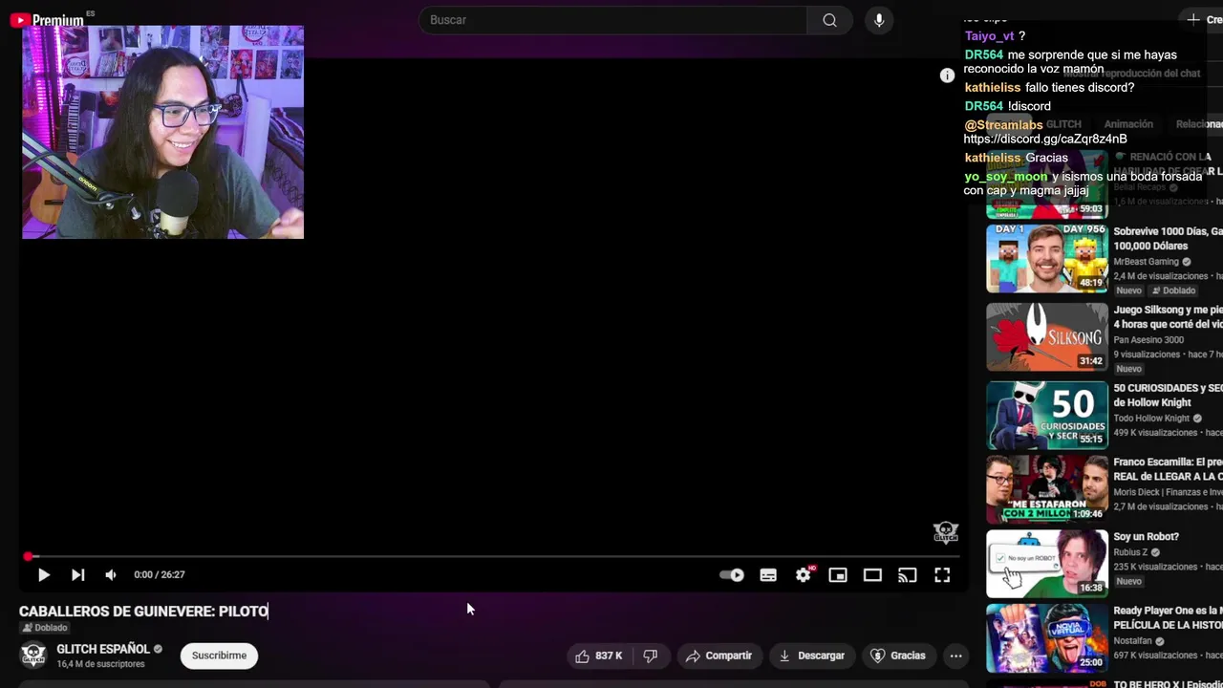This screenshot has height=688, width=1223.
Task: Click the Descargar download button
Action: coord(812,656)
